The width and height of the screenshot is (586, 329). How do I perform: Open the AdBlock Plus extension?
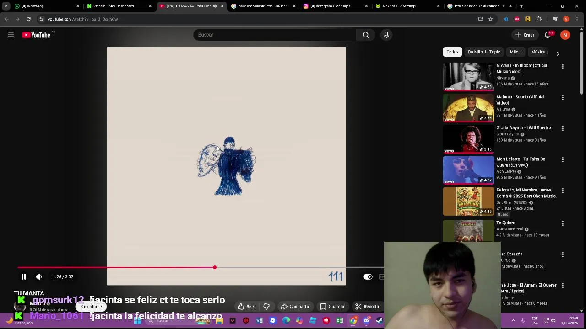click(x=517, y=19)
